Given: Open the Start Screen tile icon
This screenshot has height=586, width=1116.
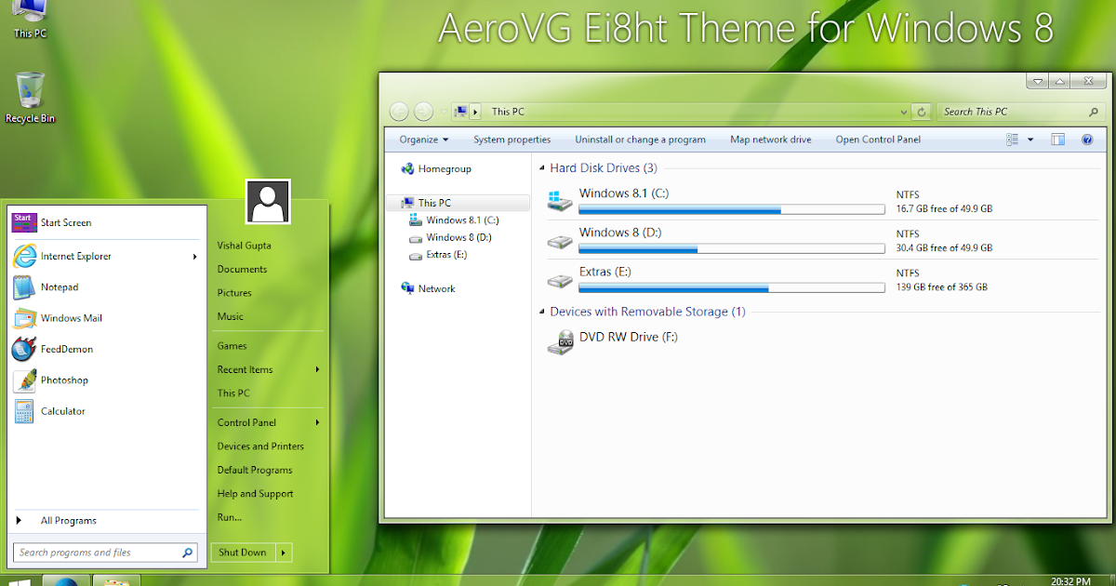Looking at the screenshot, I should [x=24, y=223].
